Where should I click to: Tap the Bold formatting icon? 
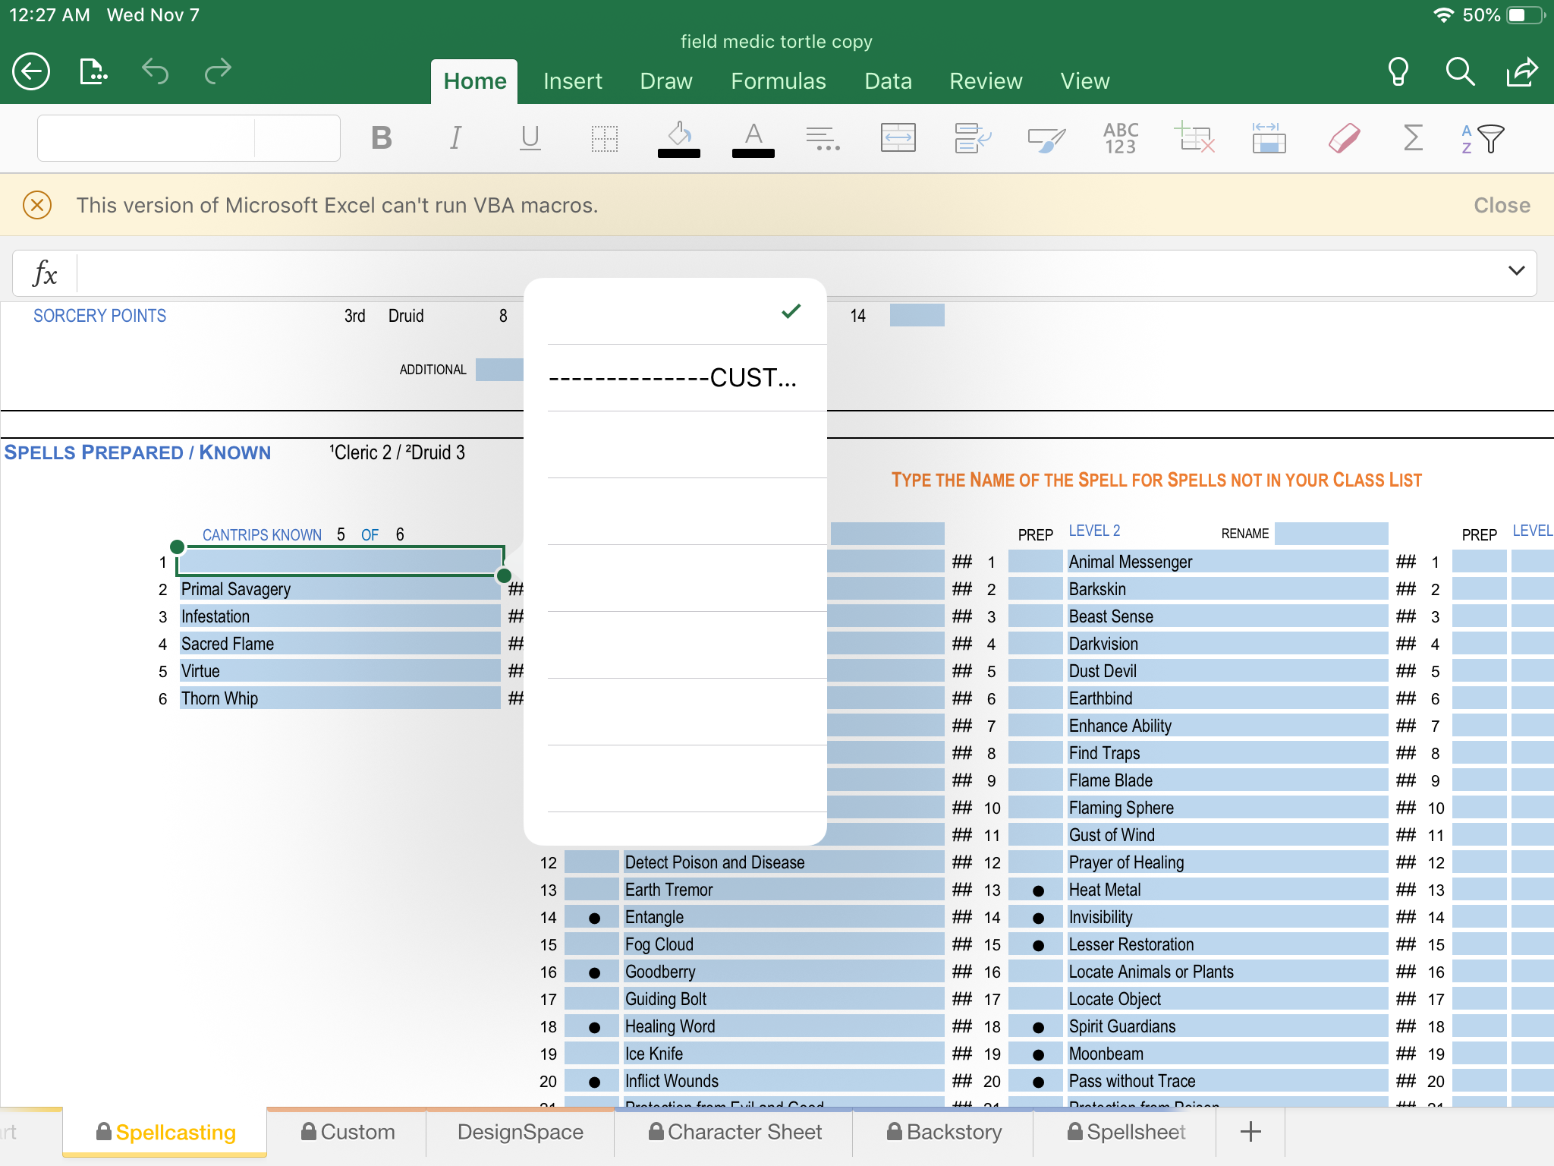[x=382, y=138]
